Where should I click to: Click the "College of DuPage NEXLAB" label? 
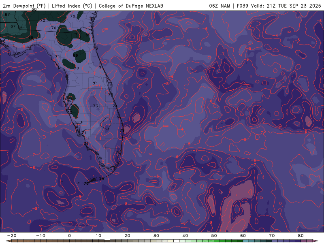131,6
